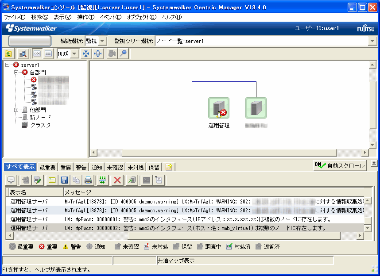
Task: Expand the 他部門 tree node
Action: [x=16, y=110]
